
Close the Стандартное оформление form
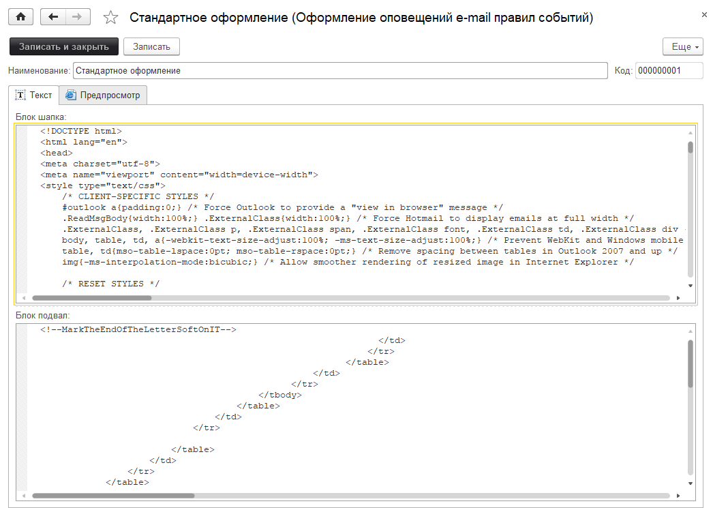coord(704,14)
